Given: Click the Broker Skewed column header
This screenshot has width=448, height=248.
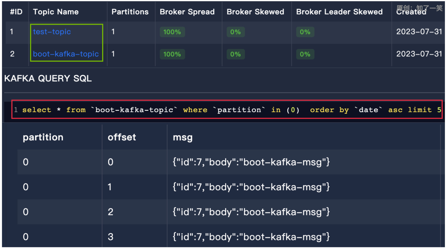Looking at the screenshot, I should coord(255,12).
